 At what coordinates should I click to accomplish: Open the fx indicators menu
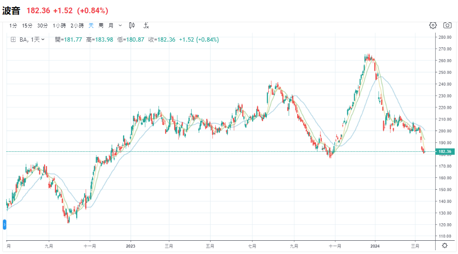[x=146, y=26]
